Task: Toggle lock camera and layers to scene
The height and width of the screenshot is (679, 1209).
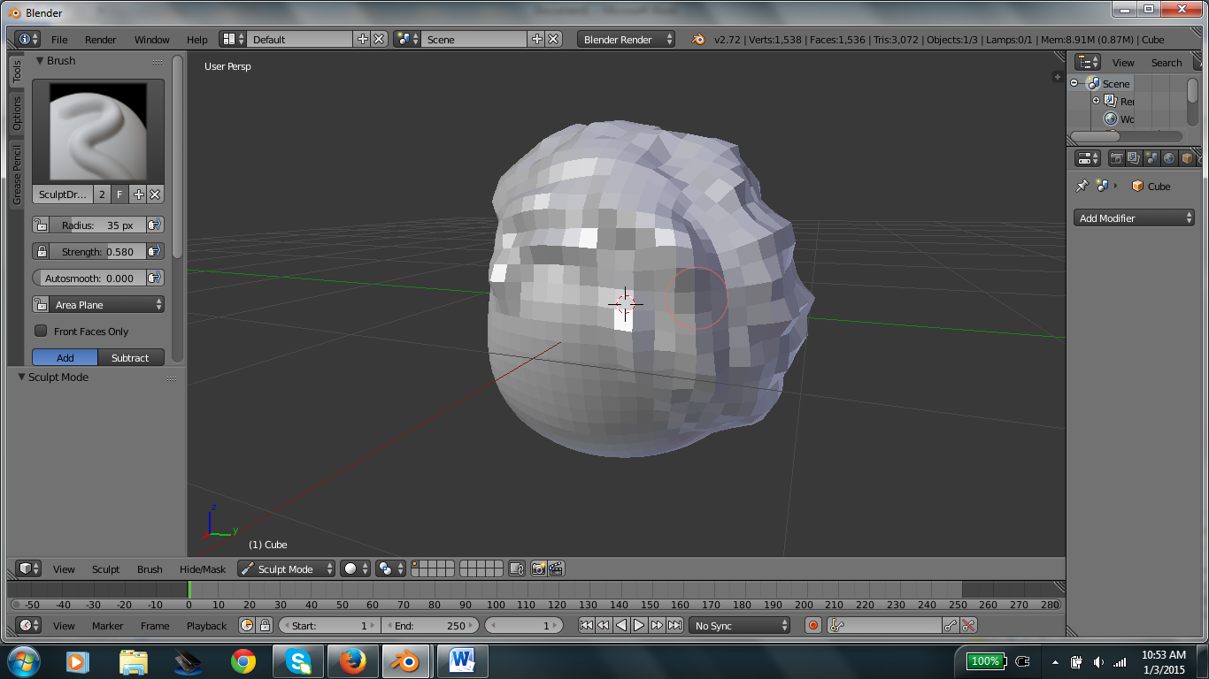Action: [518, 568]
